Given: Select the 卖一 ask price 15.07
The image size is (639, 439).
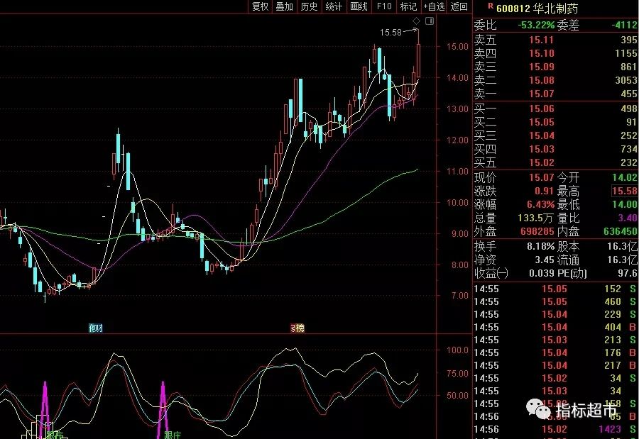Looking at the screenshot, I should [x=541, y=94].
